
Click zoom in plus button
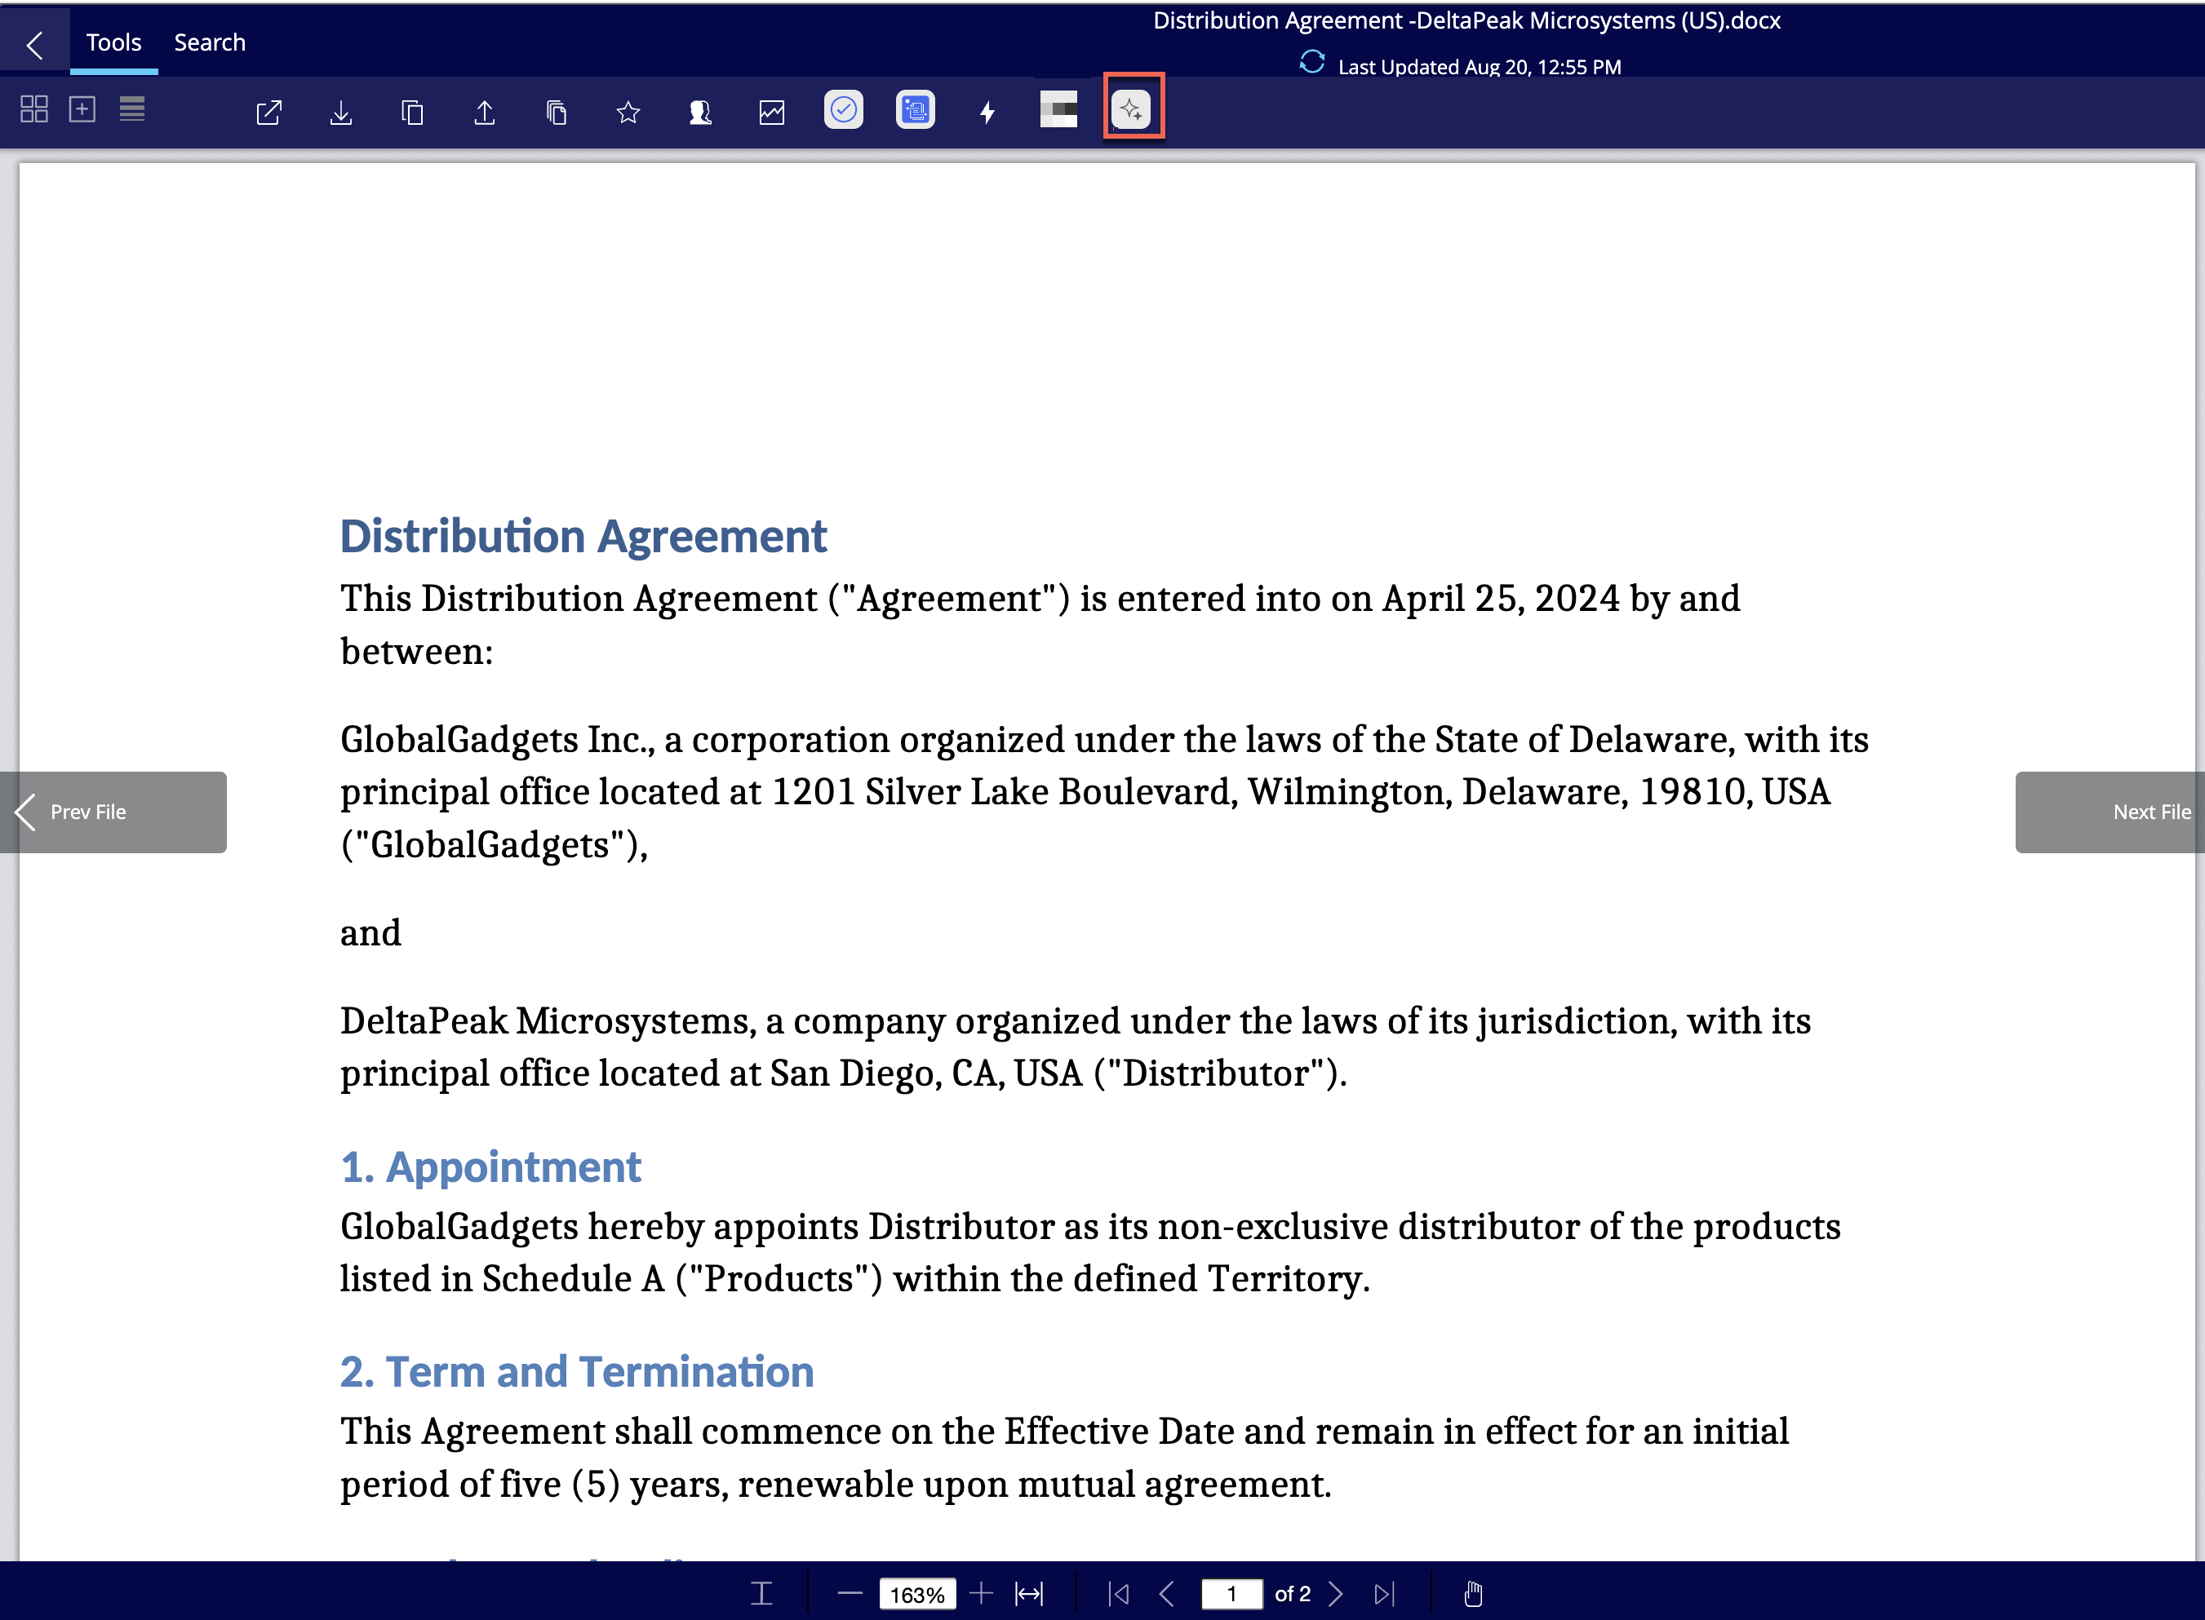981,1594
